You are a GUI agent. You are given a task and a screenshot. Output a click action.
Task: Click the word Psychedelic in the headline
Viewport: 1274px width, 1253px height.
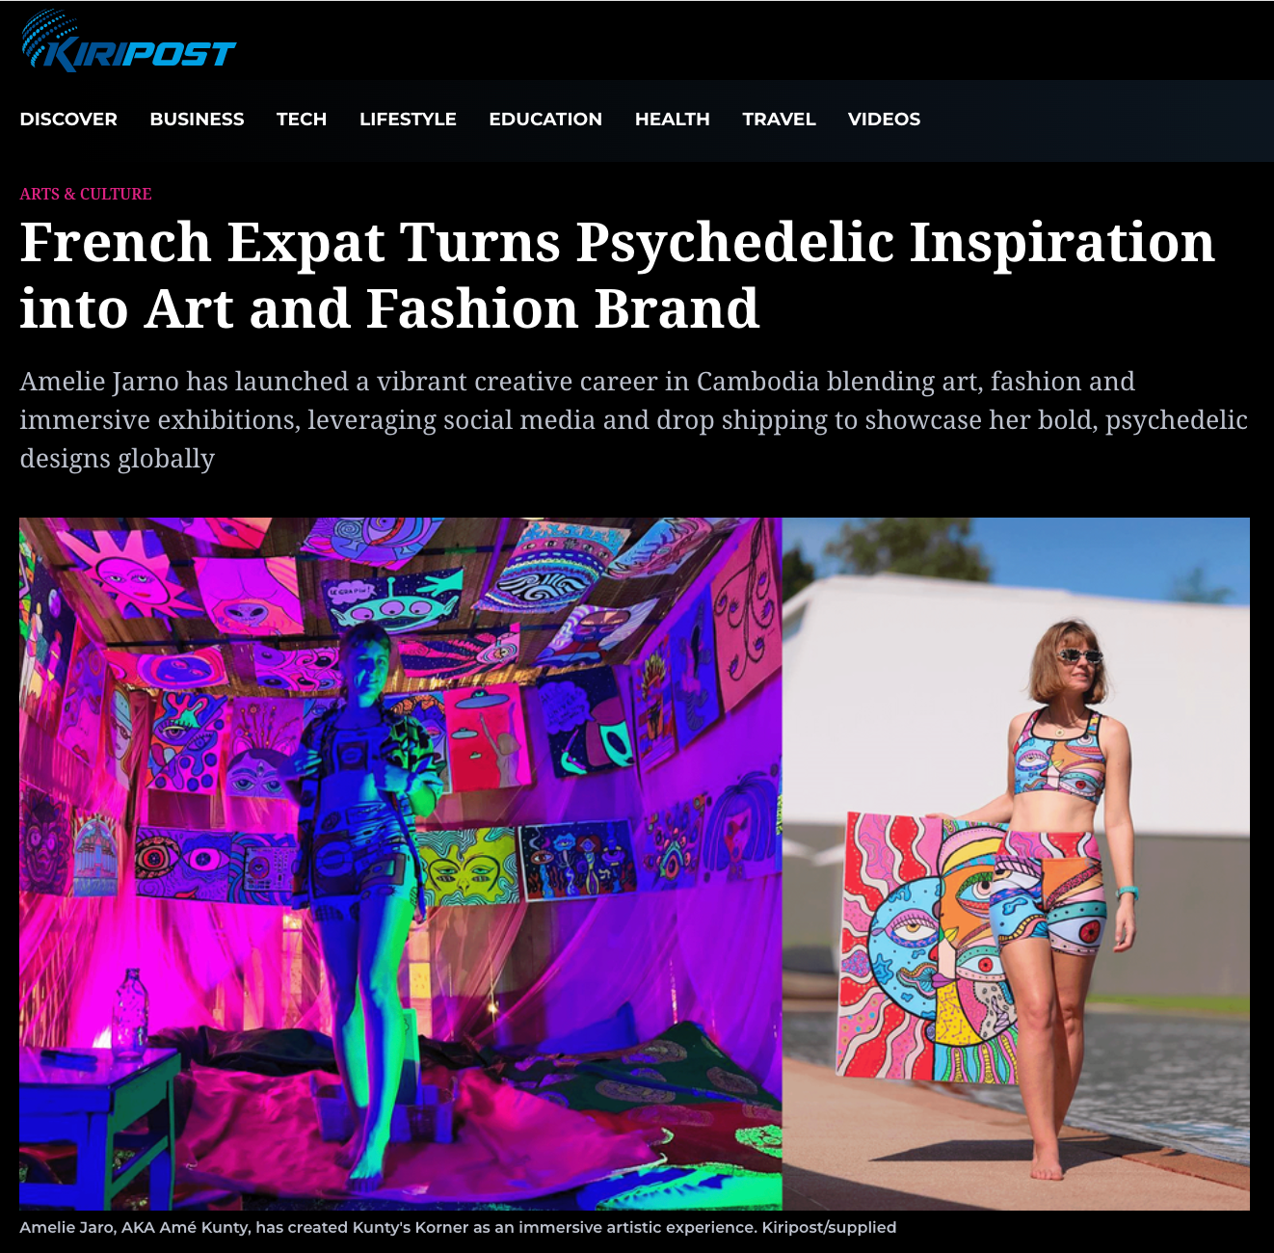[x=735, y=242]
